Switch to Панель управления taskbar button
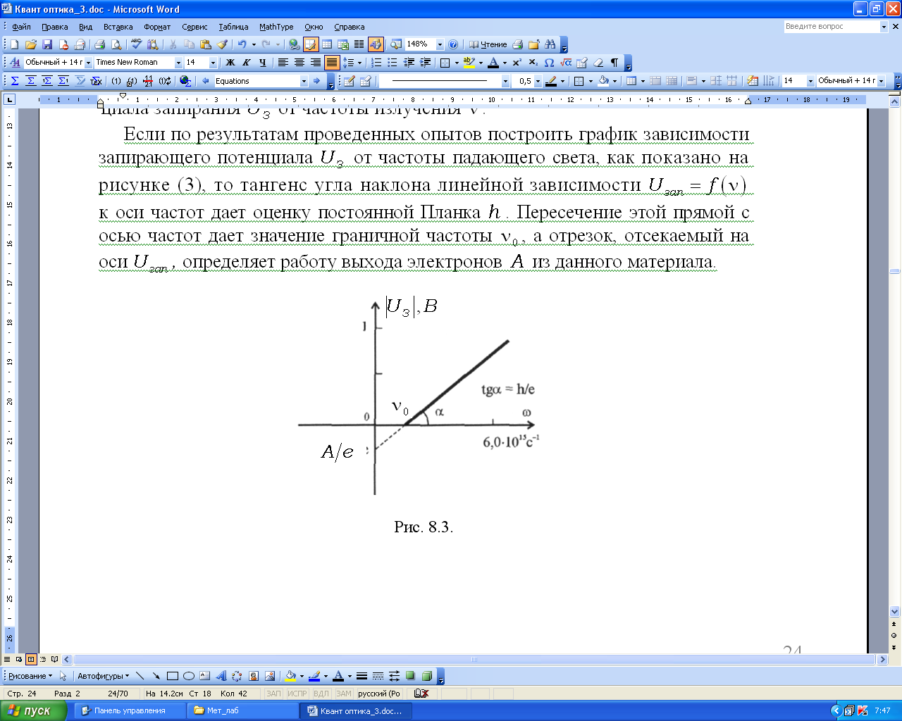The width and height of the screenshot is (902, 721). [130, 710]
